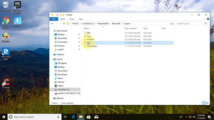Image resolution: width=214 pixels, height=120 pixels.
Task: Open the action center notifications
Action: [x=209, y=117]
